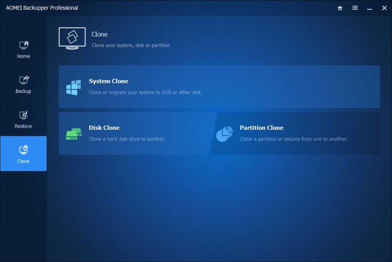This screenshot has height=262, width=392.
Task: Click 'Clone or migrate your system to SSD' text
Action: coord(146,92)
